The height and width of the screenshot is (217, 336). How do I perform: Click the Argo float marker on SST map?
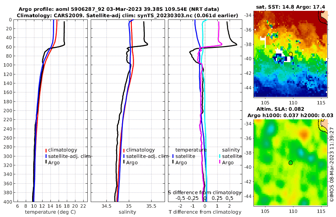tap(290, 54)
